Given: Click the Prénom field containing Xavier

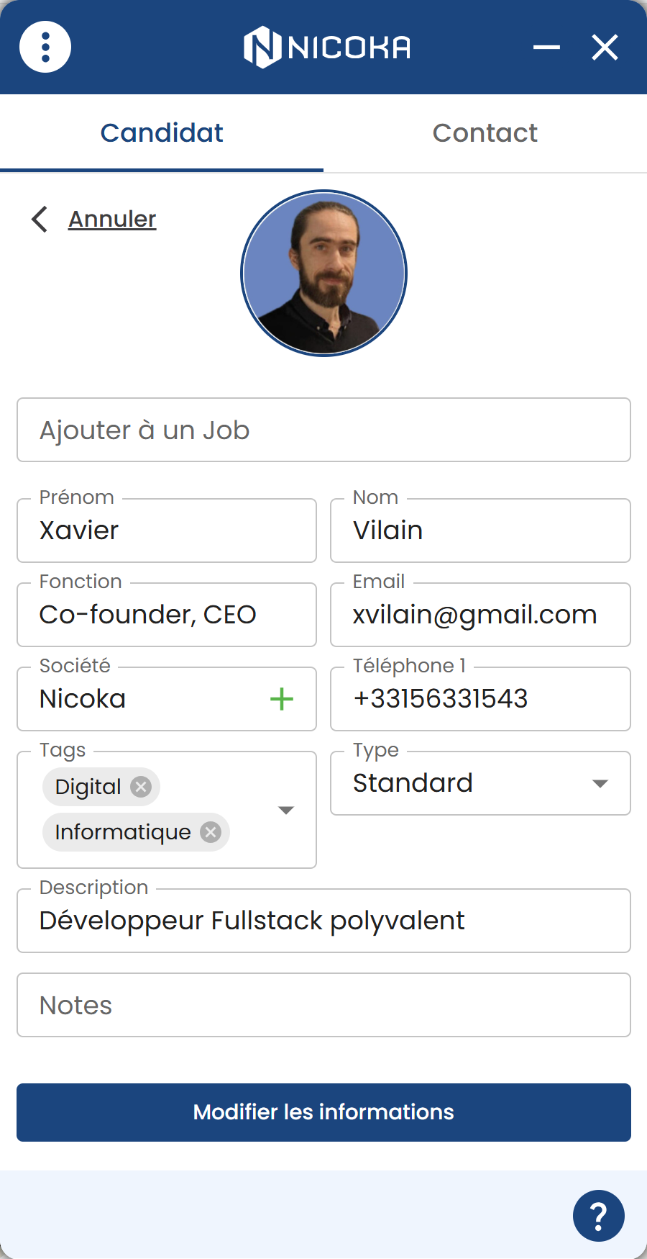Looking at the screenshot, I should [x=167, y=531].
